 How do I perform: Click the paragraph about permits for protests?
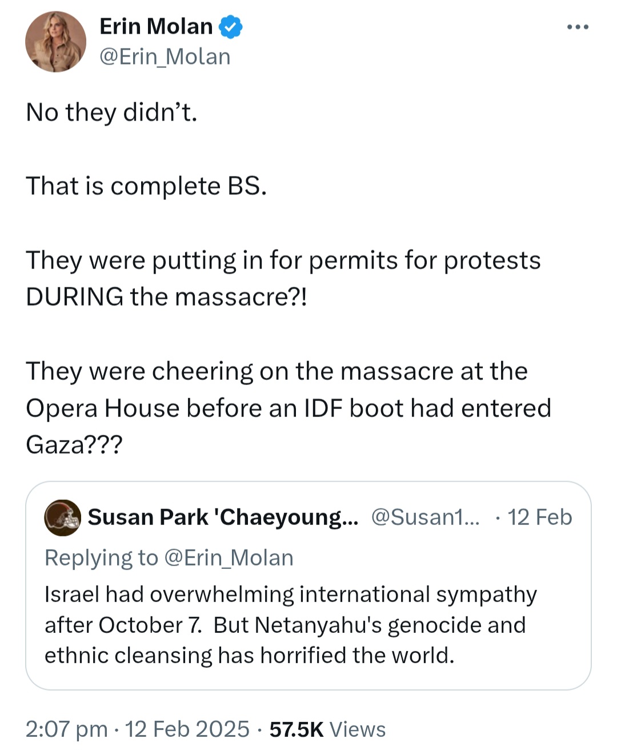(x=283, y=278)
